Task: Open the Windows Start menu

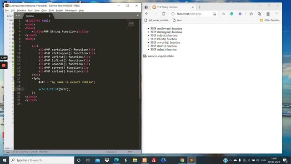Action: [x=5, y=160]
